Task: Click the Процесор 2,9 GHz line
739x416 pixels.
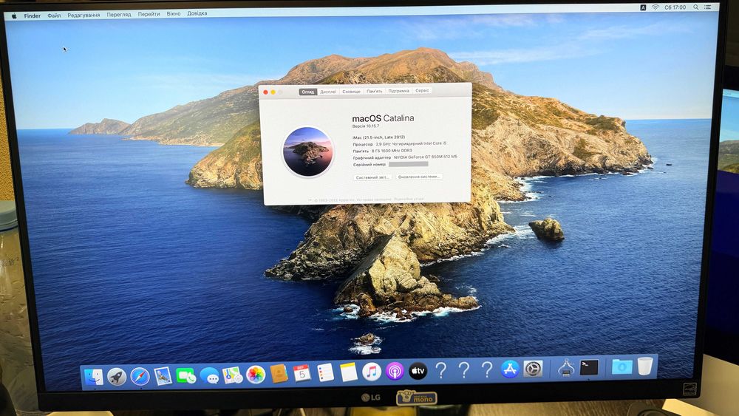Action: [399, 143]
